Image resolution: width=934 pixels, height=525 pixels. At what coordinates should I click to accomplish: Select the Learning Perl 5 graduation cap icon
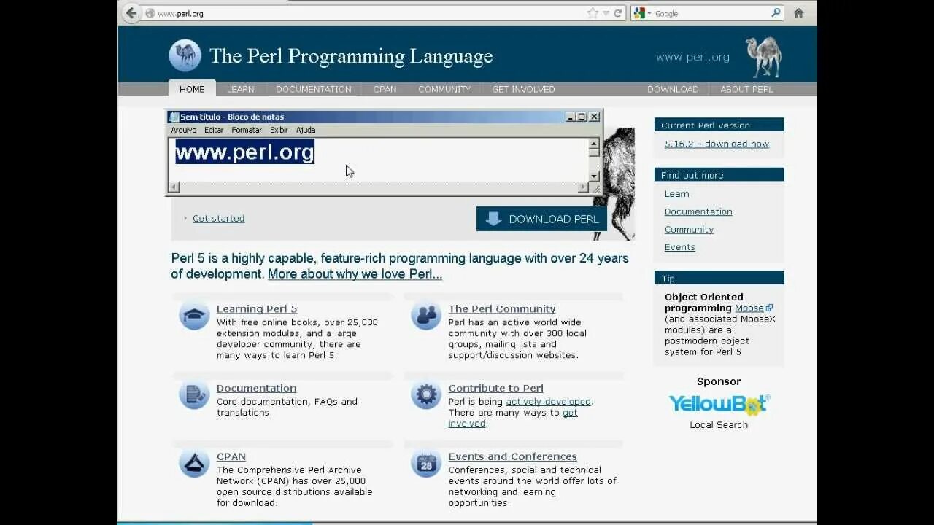[193, 314]
